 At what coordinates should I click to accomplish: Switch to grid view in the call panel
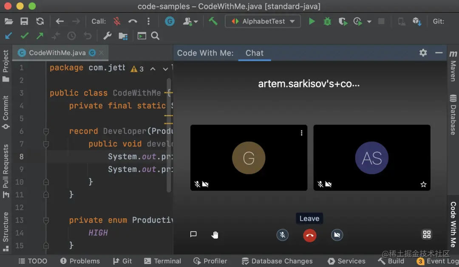click(427, 234)
